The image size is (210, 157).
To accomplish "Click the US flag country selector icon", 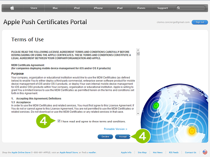I will click(x=205, y=152).
